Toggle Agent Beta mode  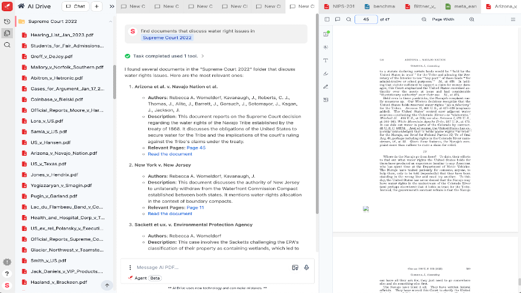click(x=144, y=278)
